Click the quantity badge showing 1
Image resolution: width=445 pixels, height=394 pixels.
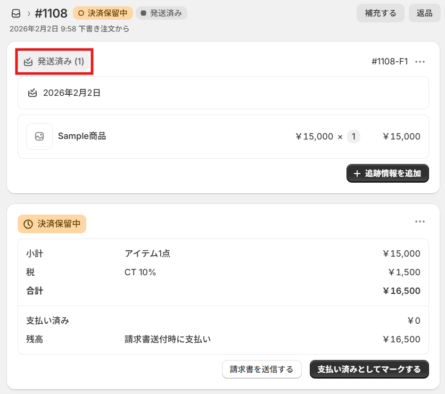point(353,136)
